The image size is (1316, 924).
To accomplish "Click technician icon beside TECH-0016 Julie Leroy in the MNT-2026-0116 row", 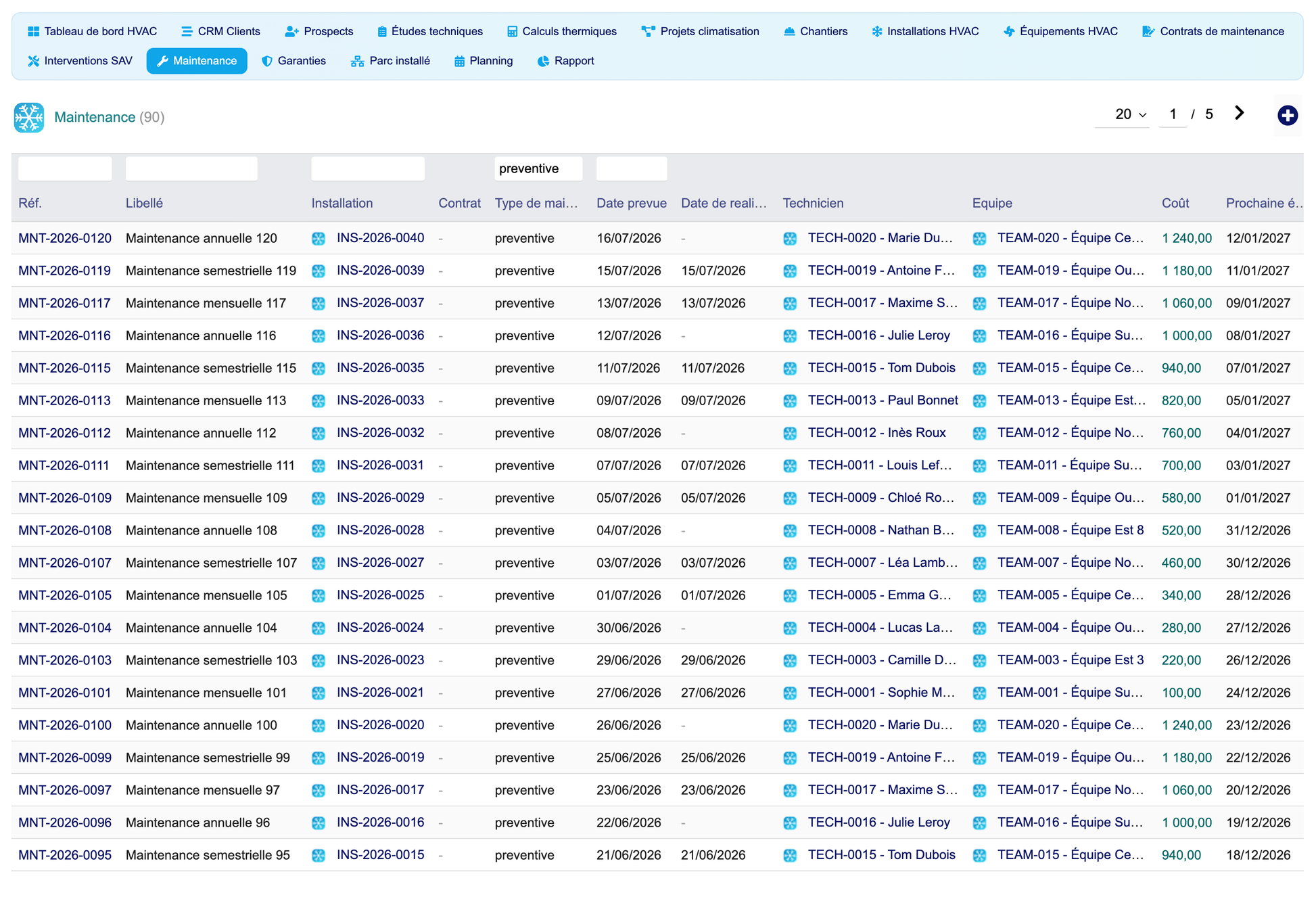I will [x=790, y=336].
